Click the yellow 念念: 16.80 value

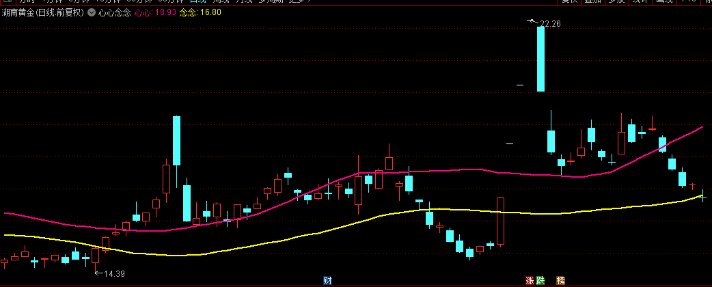200,13
